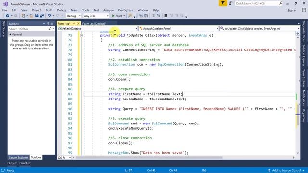Open the Properties side tab
The width and height of the screenshot is (308, 173).
pos(304,115)
